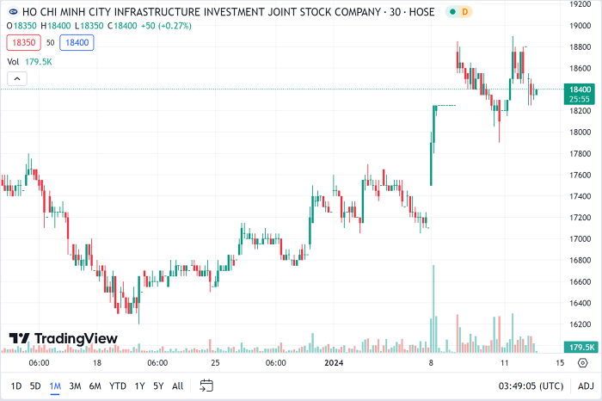Click the date axis label 25
Screen dimensions: 602x401
tap(215, 362)
